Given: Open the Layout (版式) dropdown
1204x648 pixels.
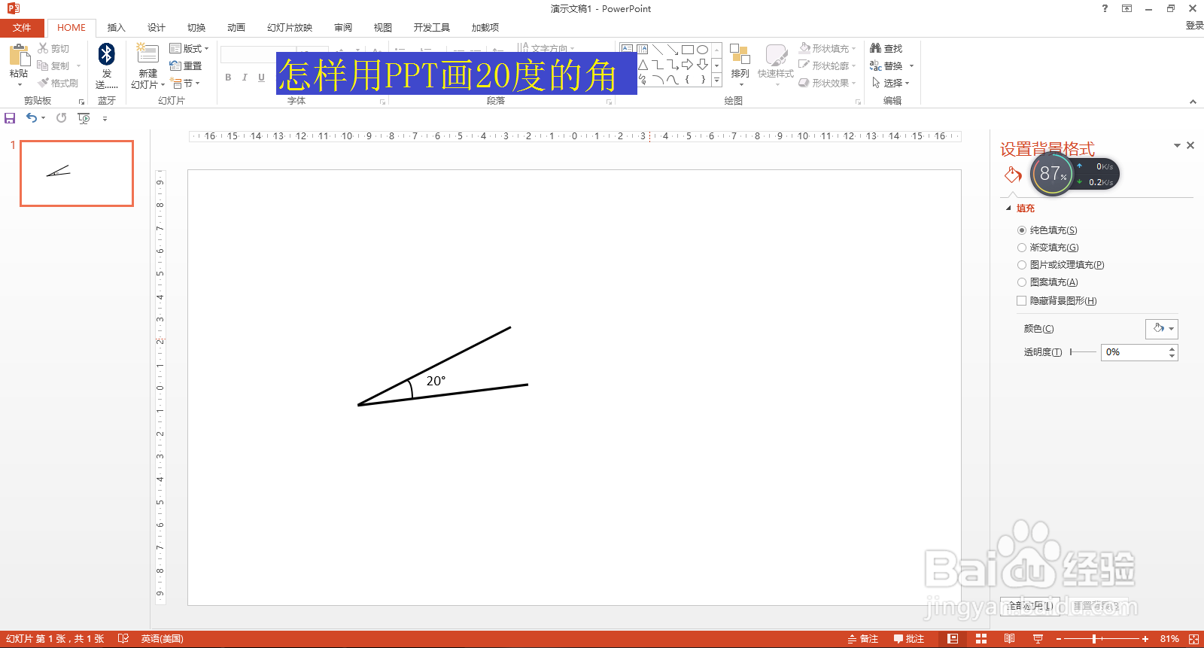Looking at the screenshot, I should 190,48.
